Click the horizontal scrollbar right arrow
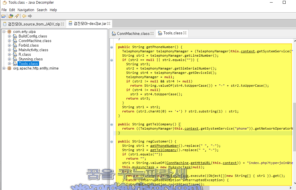The width and height of the screenshot is (296, 190). point(291,188)
